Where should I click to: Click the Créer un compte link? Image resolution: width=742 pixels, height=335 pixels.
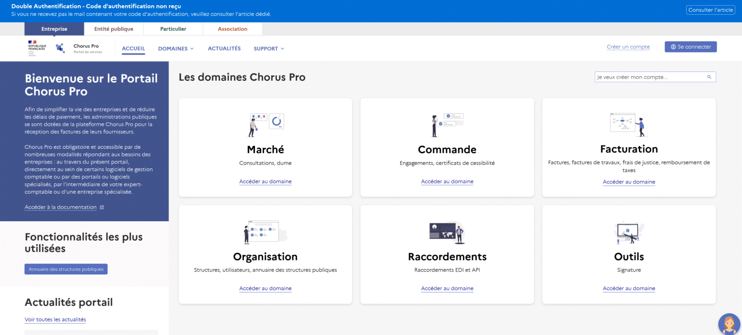[x=628, y=47]
